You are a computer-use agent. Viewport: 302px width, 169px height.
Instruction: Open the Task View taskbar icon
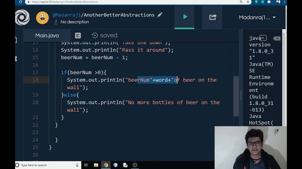coord(86,165)
